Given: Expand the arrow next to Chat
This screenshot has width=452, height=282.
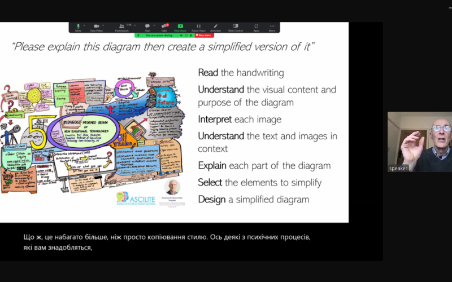Looking at the screenshot, I should pyautogui.click(x=154, y=25).
